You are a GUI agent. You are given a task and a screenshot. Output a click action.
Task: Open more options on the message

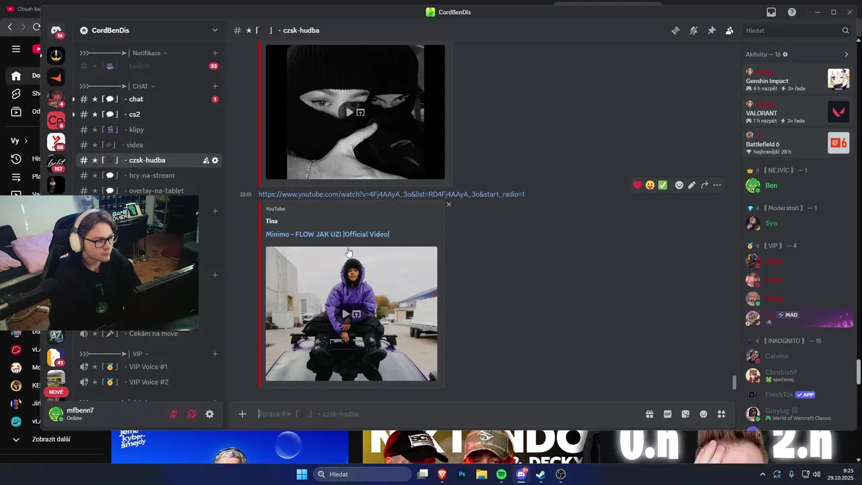click(x=717, y=185)
